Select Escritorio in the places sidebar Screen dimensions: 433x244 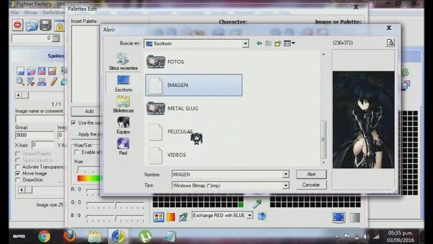(x=123, y=83)
